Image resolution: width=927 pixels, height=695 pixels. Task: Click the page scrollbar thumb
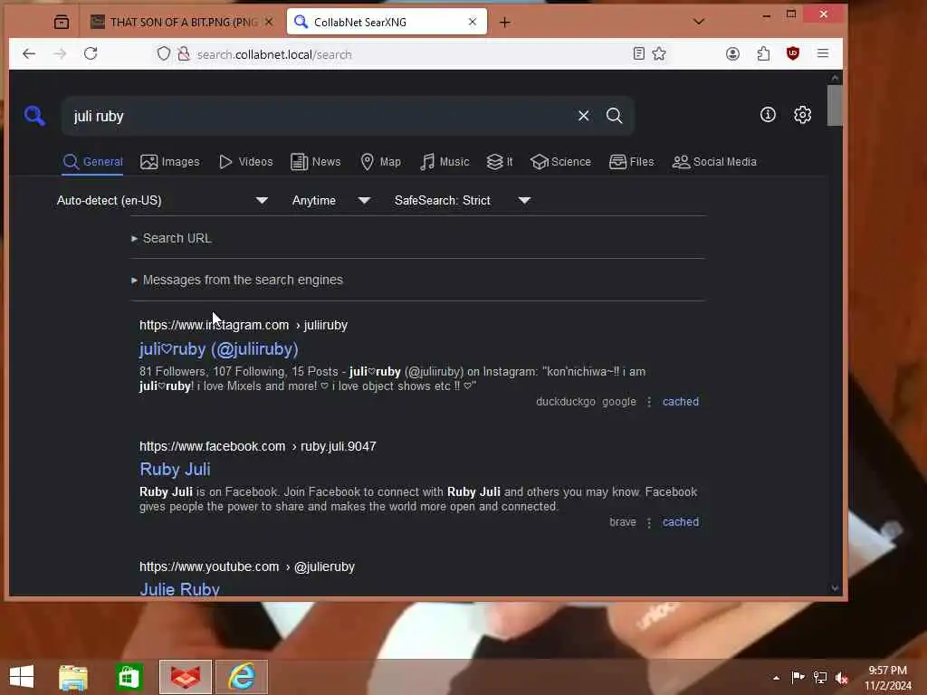click(834, 105)
